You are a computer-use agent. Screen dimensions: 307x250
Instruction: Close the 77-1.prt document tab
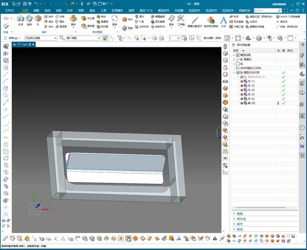click(x=33, y=44)
